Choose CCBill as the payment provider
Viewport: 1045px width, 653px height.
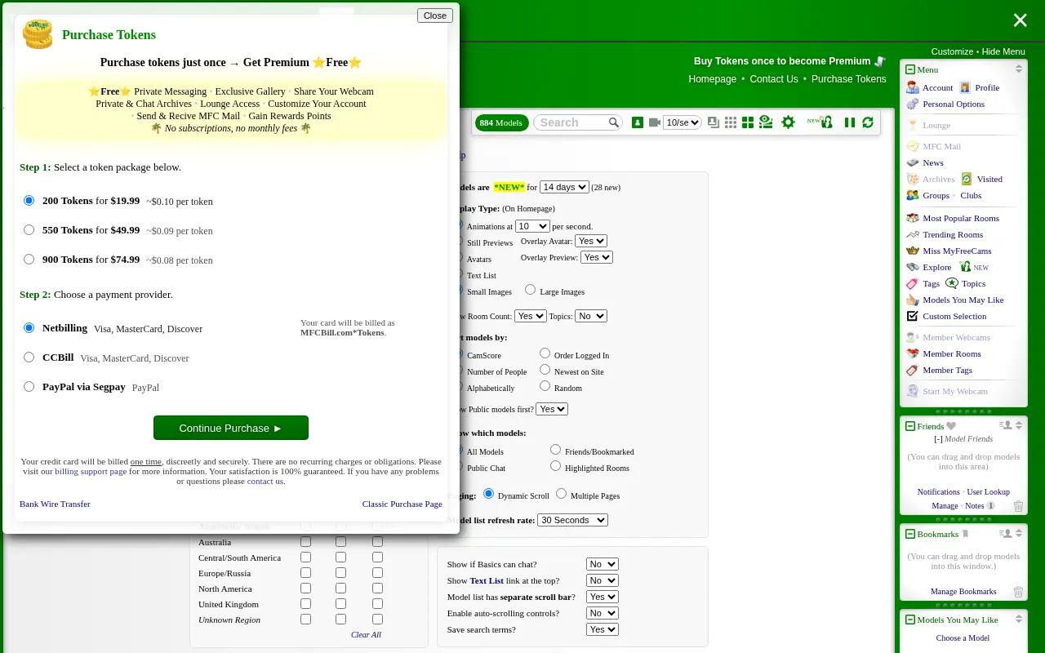29,358
